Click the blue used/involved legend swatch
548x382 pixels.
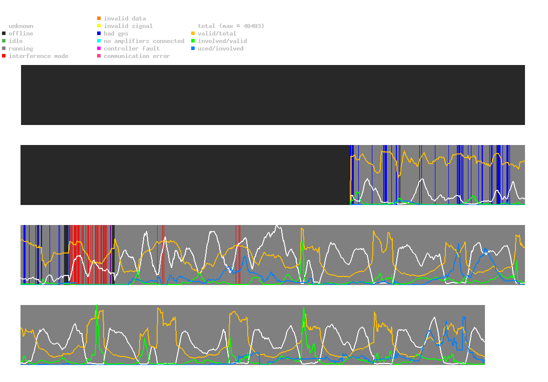tap(193, 48)
